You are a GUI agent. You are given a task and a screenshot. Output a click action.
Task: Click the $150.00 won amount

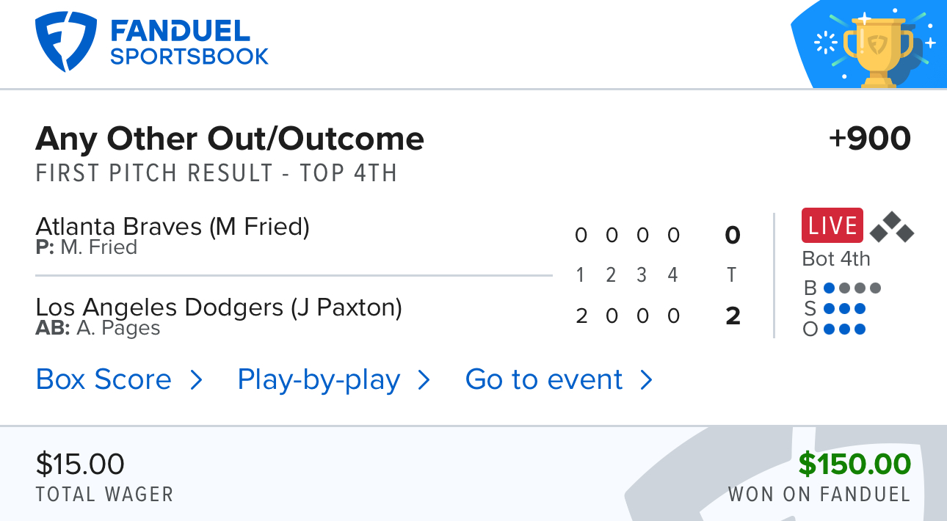point(855,464)
